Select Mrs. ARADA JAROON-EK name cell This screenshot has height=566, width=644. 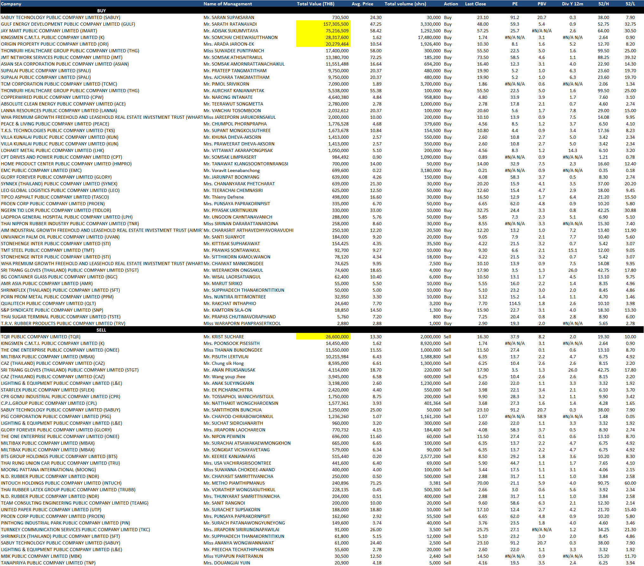pos(229,44)
